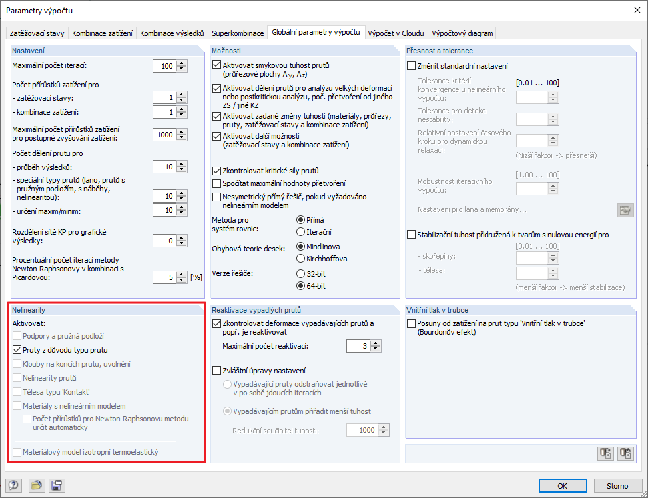Viewport: 648px width, 498px height.
Task: Uncheck 'Aktivovat smykovou tuhost prutů'
Action: coord(215,65)
